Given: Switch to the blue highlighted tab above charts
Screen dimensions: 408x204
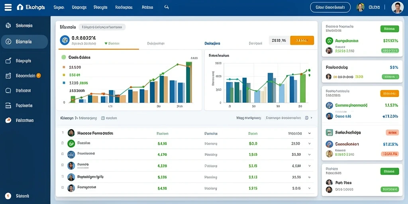Looking at the screenshot, I should point(212,43).
